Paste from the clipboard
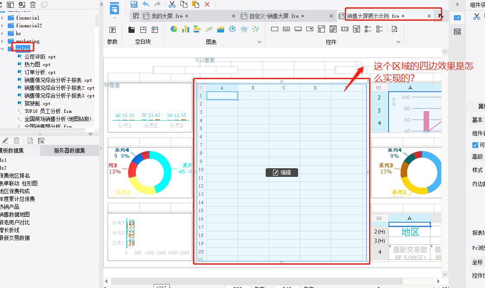The height and width of the screenshot is (288, 485). (x=196, y=4)
